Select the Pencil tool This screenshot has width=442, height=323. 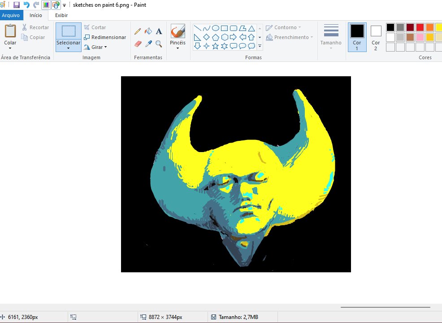138,31
